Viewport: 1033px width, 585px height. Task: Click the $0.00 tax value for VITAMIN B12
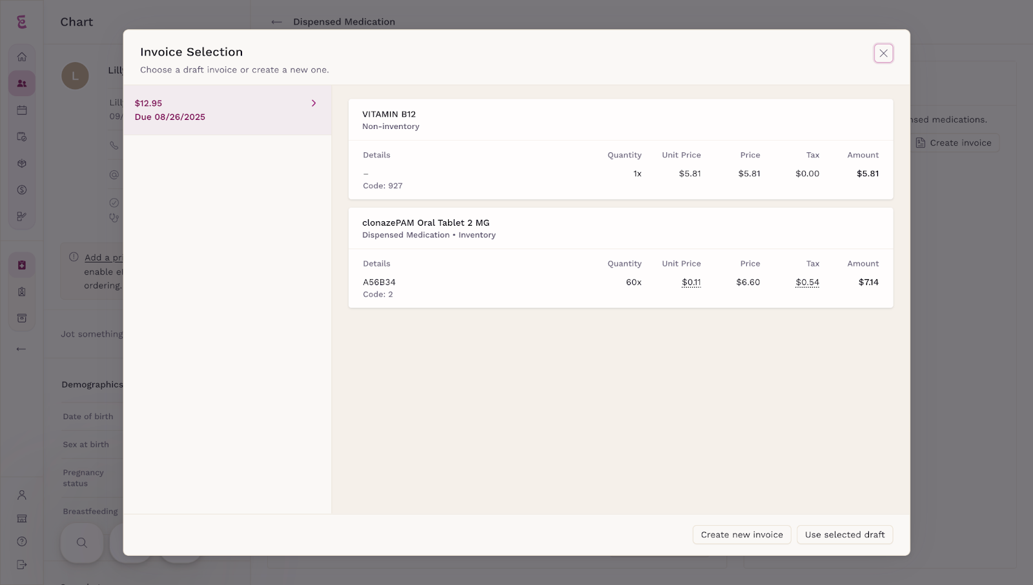(x=807, y=174)
